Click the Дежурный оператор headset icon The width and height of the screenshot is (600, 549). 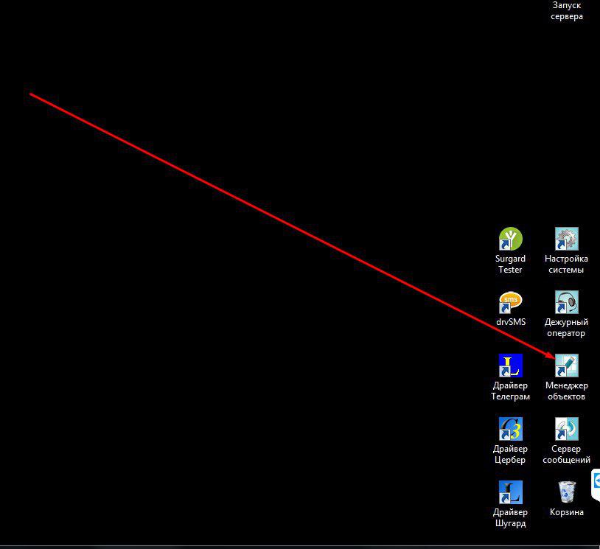567,302
